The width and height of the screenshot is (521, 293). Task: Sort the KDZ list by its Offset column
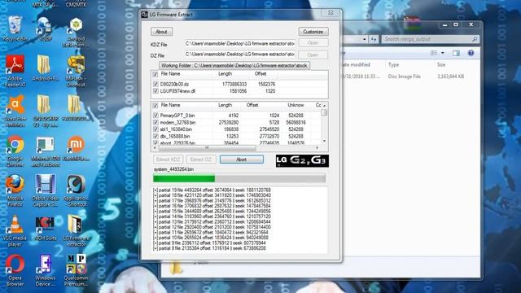pyautogui.click(x=261, y=74)
